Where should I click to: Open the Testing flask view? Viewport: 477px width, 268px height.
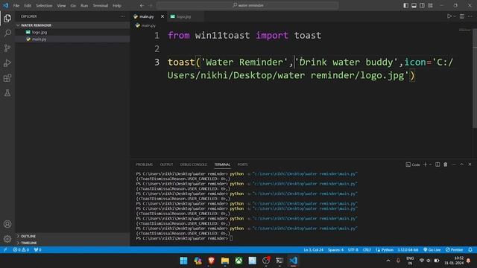[x=7, y=93]
